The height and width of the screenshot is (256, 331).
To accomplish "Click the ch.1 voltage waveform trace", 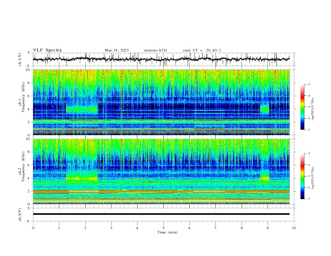I will [x=161, y=59].
